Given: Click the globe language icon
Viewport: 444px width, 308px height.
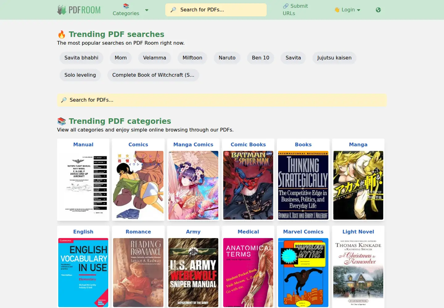Looking at the screenshot, I should tap(378, 10).
